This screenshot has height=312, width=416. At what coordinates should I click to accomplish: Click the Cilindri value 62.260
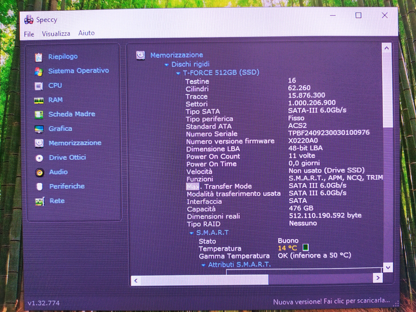(299, 88)
